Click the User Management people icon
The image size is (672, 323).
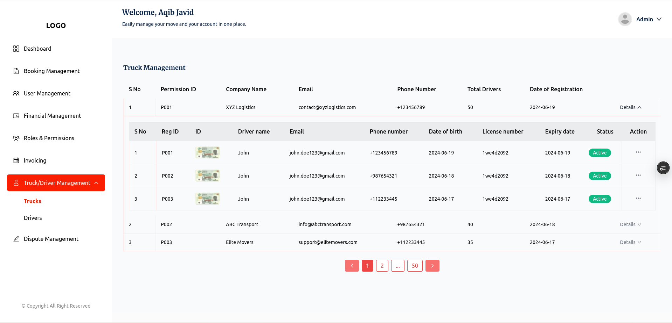16,93
